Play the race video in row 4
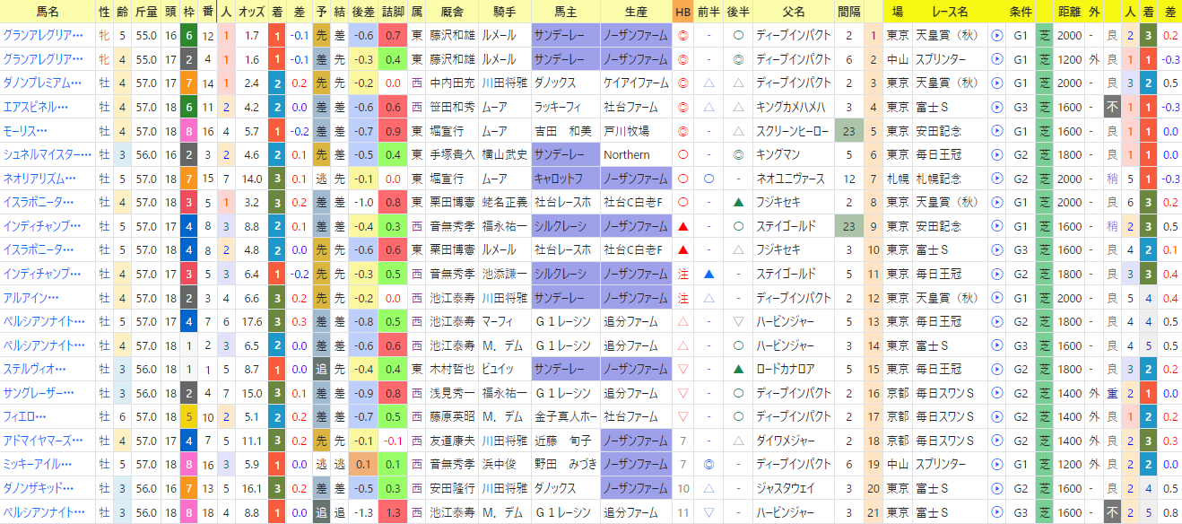This screenshot has height=524, width=1182. (997, 107)
